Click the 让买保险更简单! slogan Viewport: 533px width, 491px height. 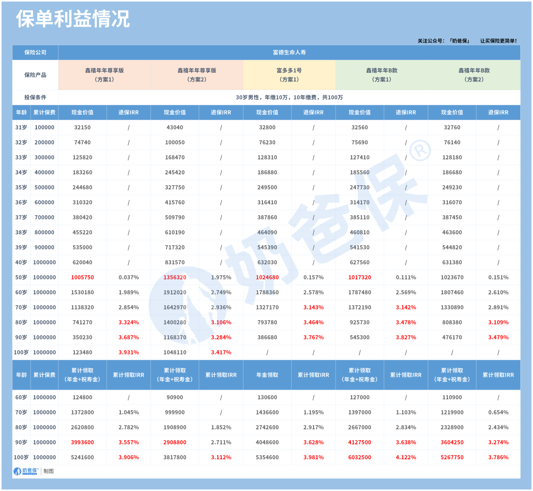[498, 41]
